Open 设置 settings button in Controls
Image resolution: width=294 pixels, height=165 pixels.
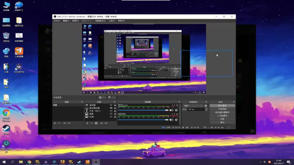point(222,119)
